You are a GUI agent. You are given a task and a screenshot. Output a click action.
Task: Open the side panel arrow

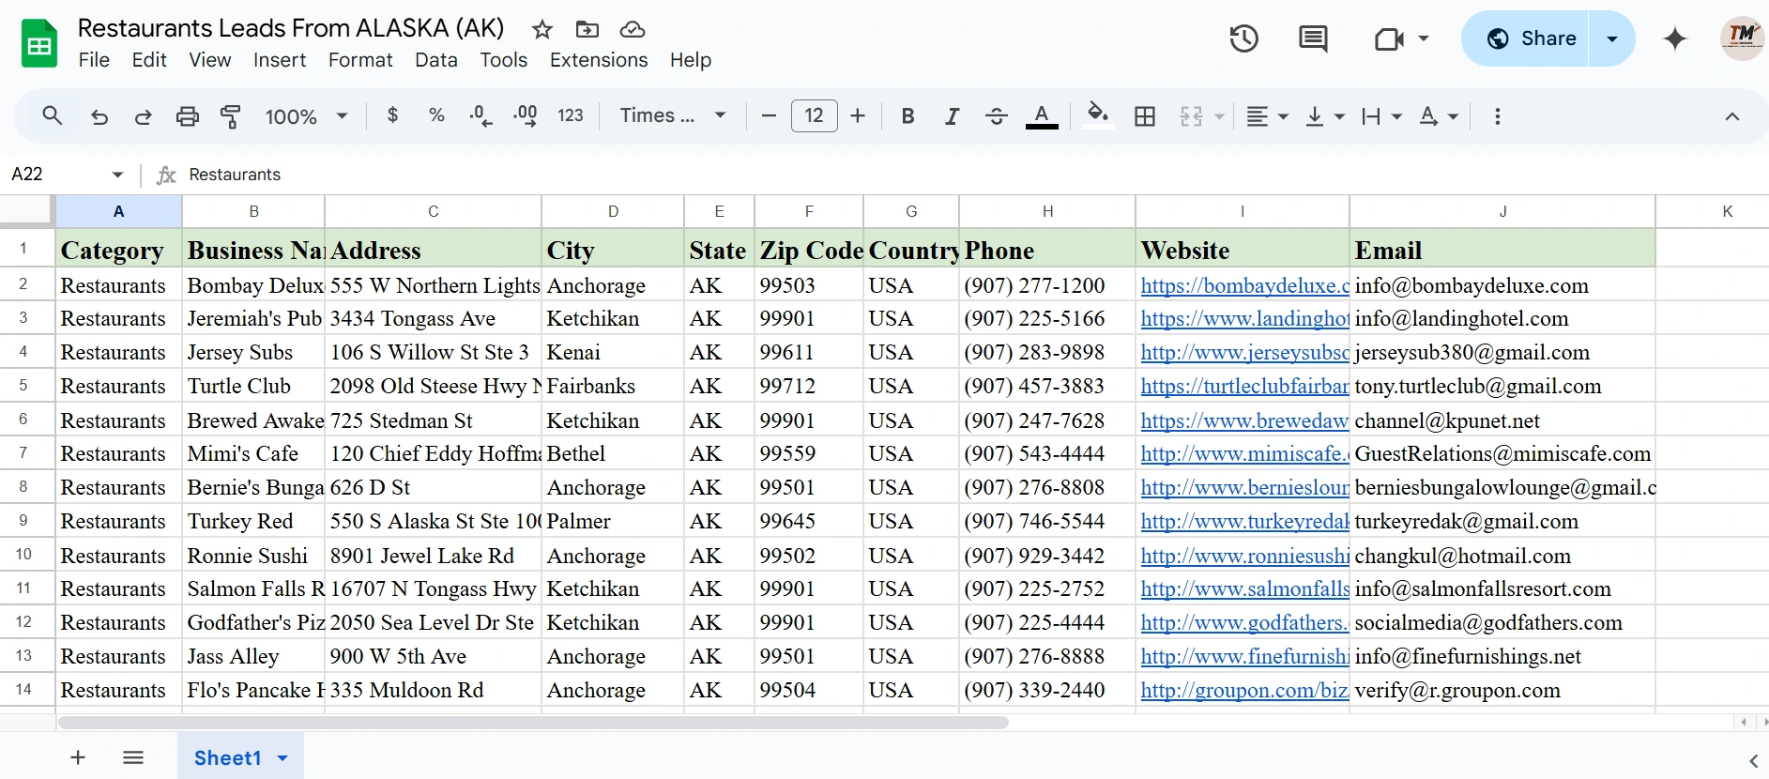coord(1754,761)
